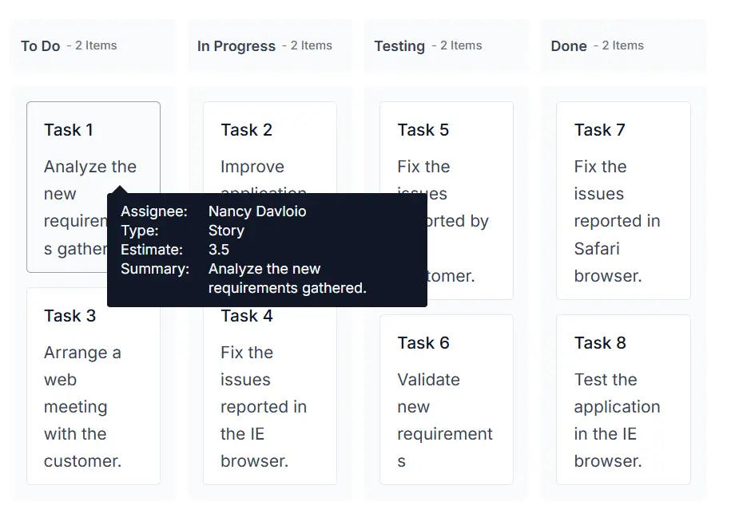
Task: Click the estimate value '3.5'
Action: click(x=219, y=250)
